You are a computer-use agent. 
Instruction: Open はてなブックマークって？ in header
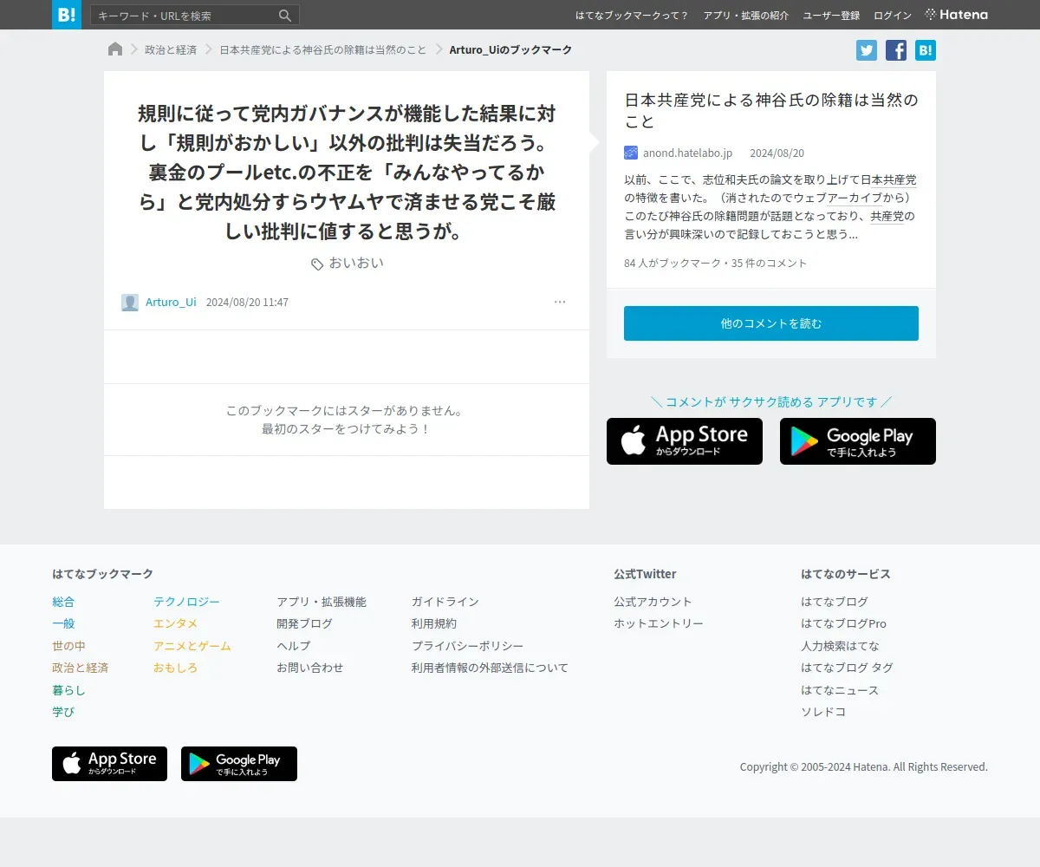pyautogui.click(x=632, y=16)
